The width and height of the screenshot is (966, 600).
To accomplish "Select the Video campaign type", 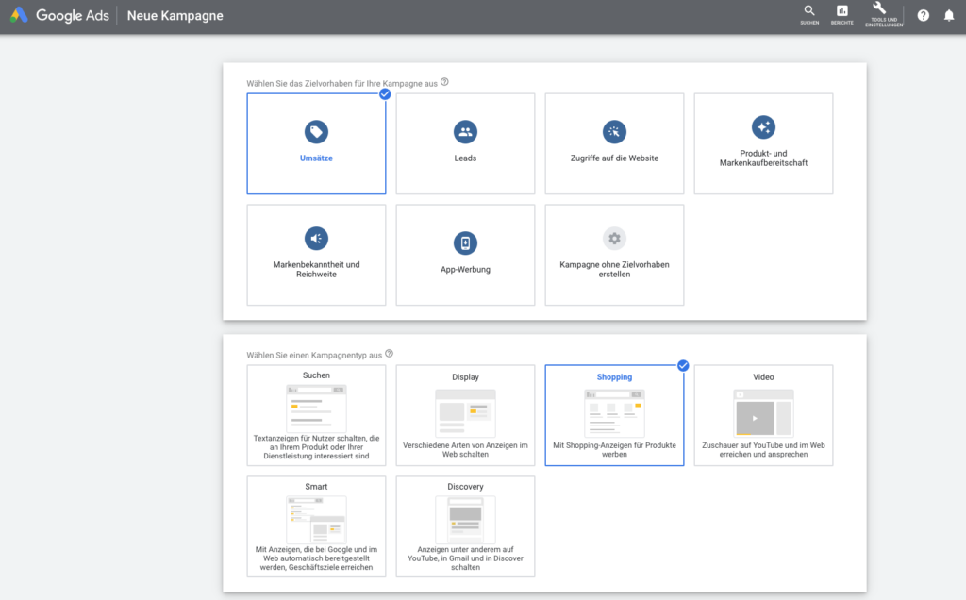I will point(763,415).
